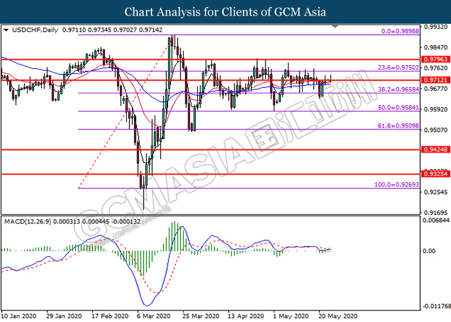451x322 pixels.
Task: Click the MACD 0.00 axis level
Action: coord(429,251)
